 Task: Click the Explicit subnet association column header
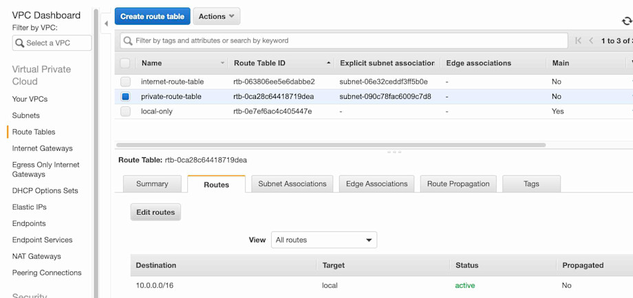pyautogui.click(x=387, y=63)
